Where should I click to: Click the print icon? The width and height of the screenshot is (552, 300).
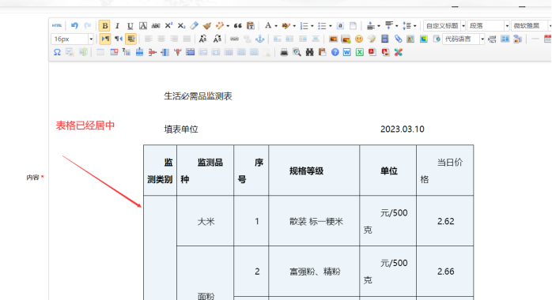[284, 52]
